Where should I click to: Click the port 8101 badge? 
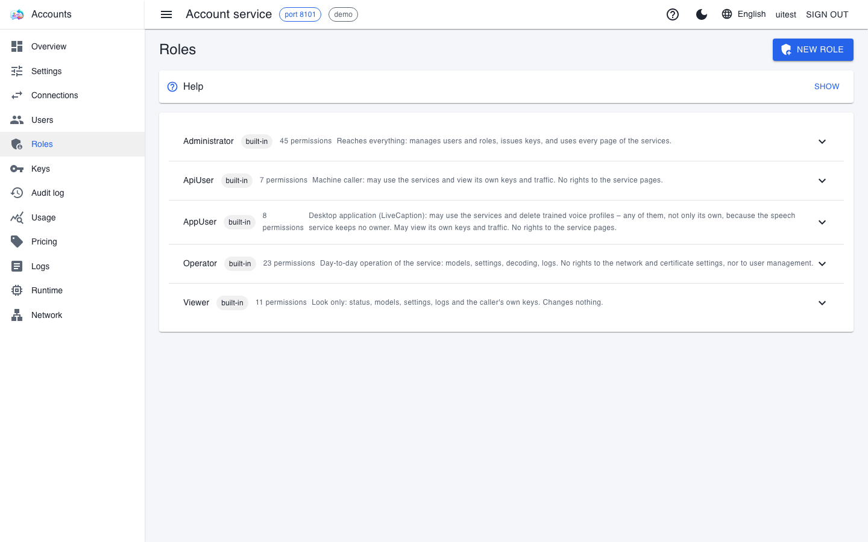tap(300, 14)
